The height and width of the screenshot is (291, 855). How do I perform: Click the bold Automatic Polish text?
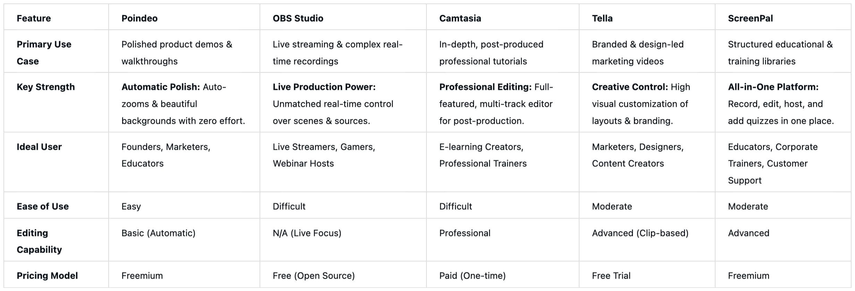[161, 87]
